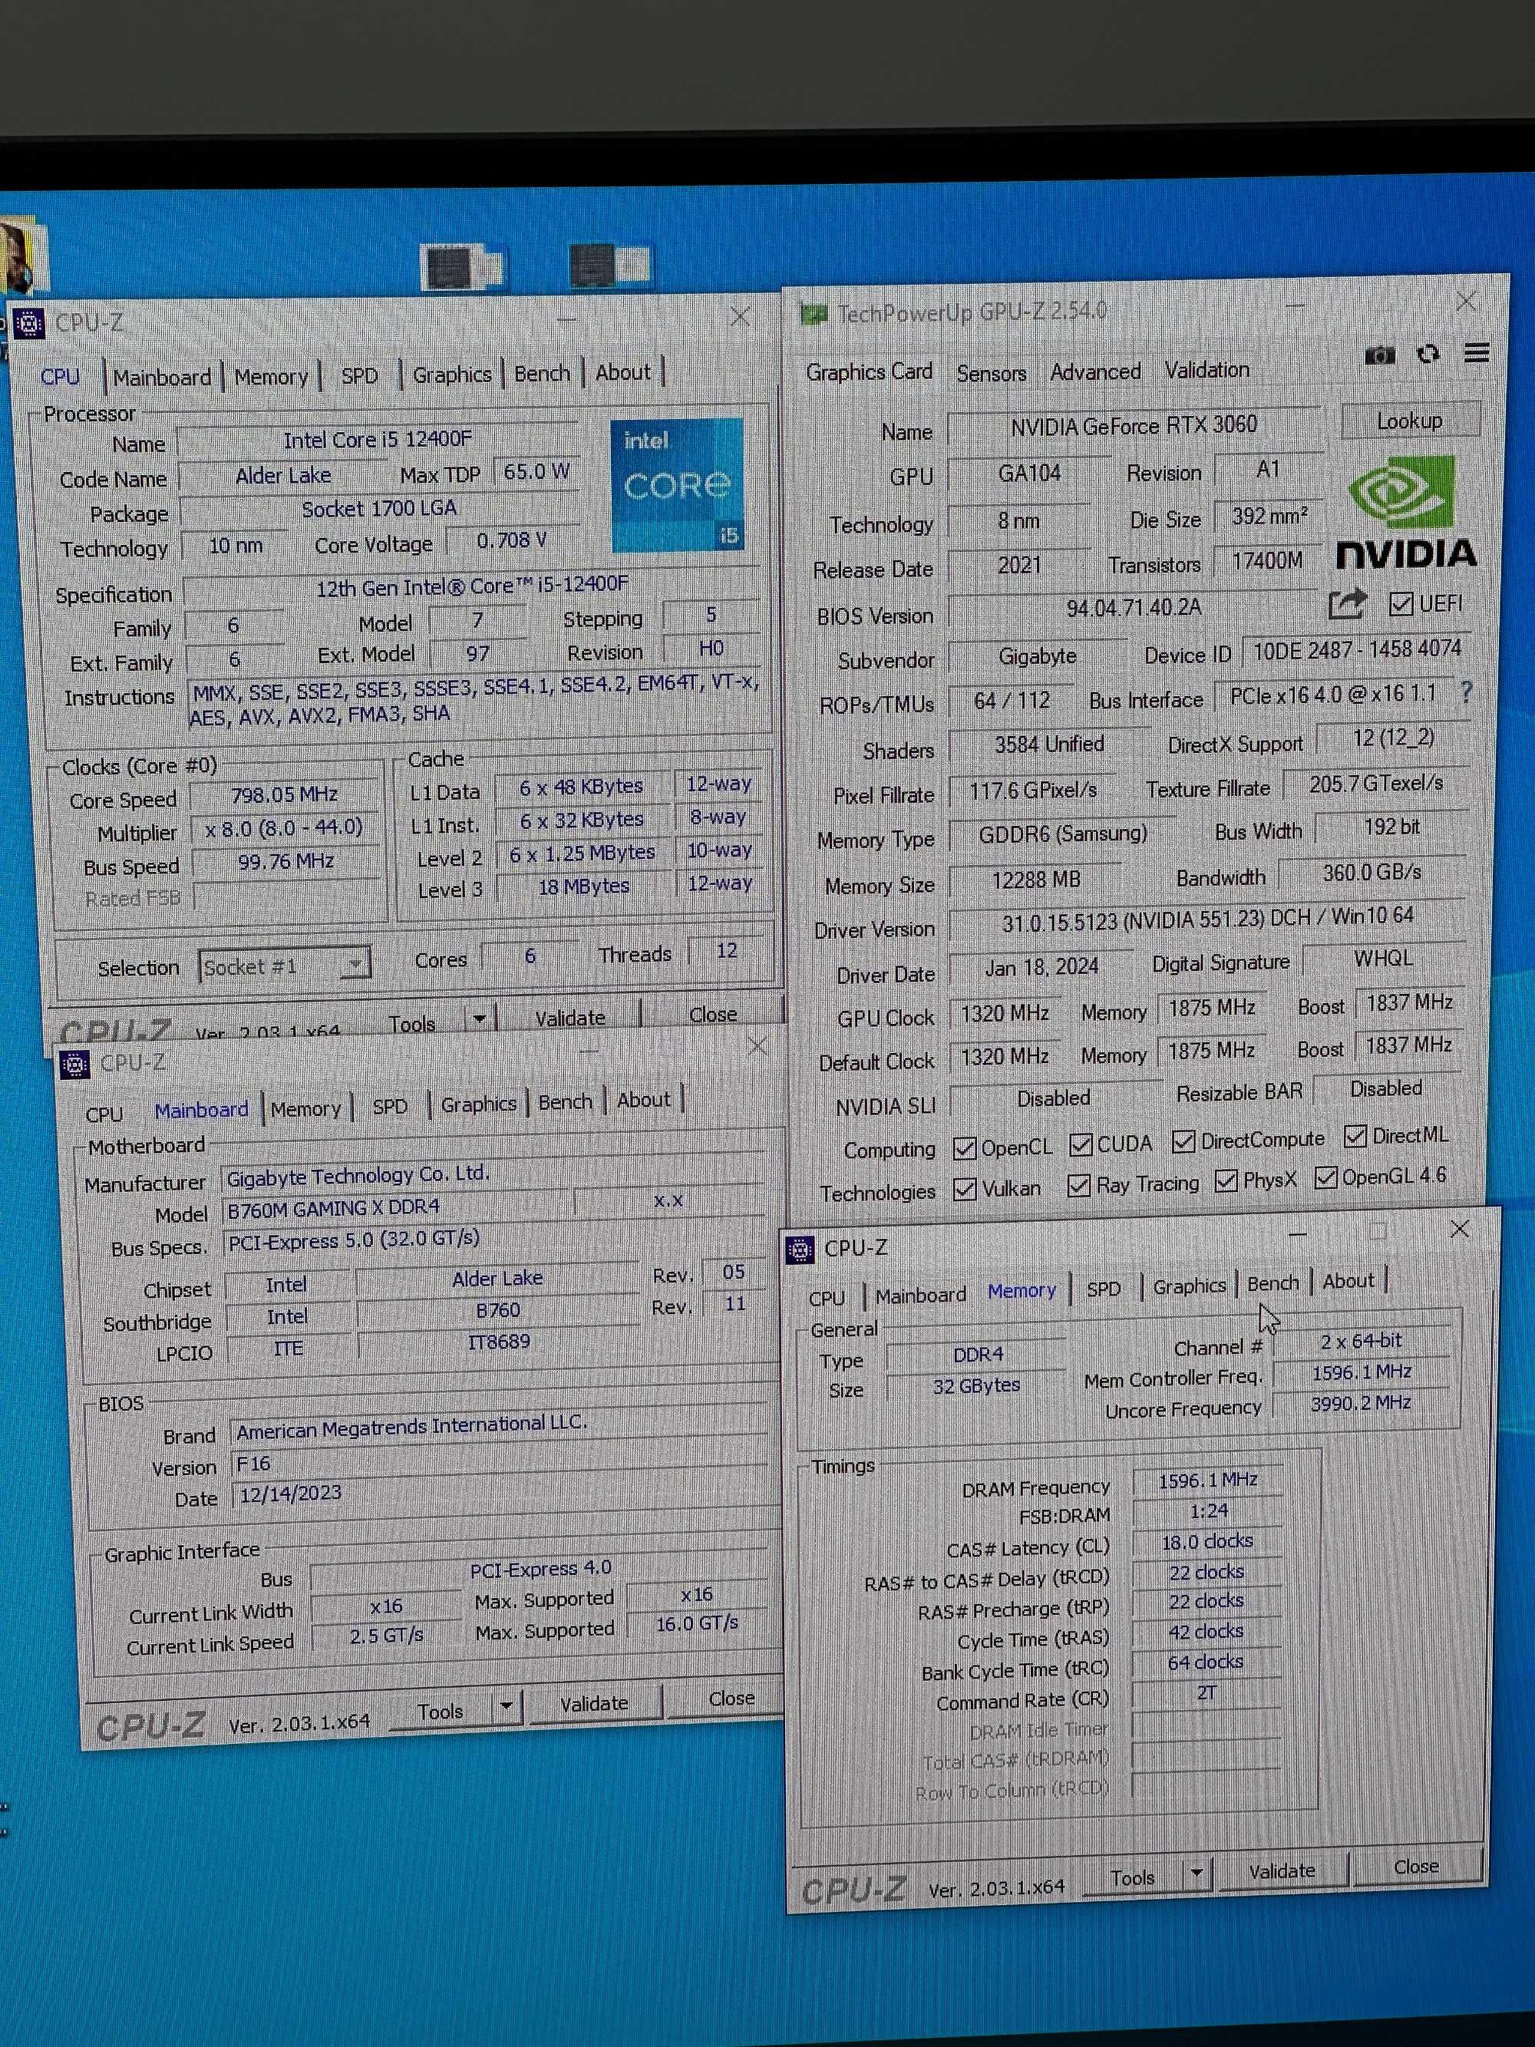Open the Socket #1 selection dropdown
Viewport: 1535px width, 2047px height.
pos(284,966)
